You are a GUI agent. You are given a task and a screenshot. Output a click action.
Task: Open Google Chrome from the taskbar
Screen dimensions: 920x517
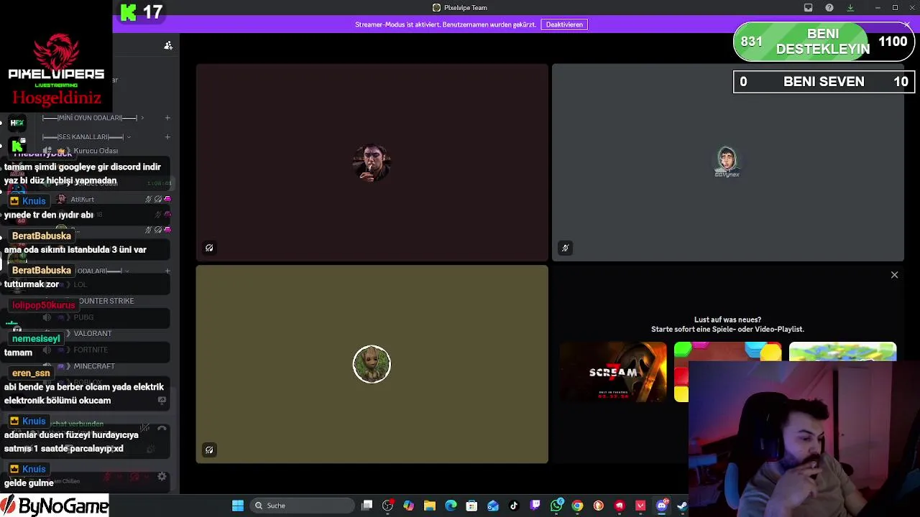click(x=577, y=506)
